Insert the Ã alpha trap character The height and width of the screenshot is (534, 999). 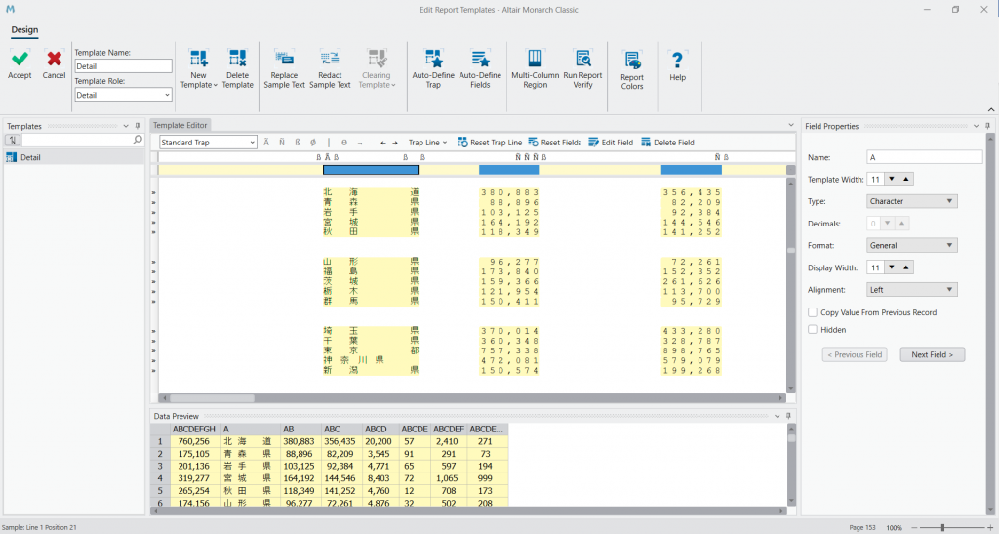coord(267,143)
